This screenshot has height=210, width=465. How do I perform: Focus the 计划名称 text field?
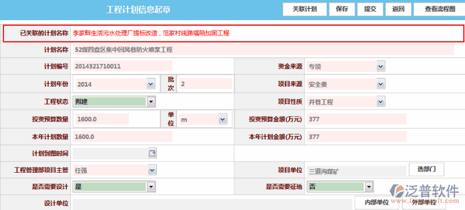[x=263, y=50]
